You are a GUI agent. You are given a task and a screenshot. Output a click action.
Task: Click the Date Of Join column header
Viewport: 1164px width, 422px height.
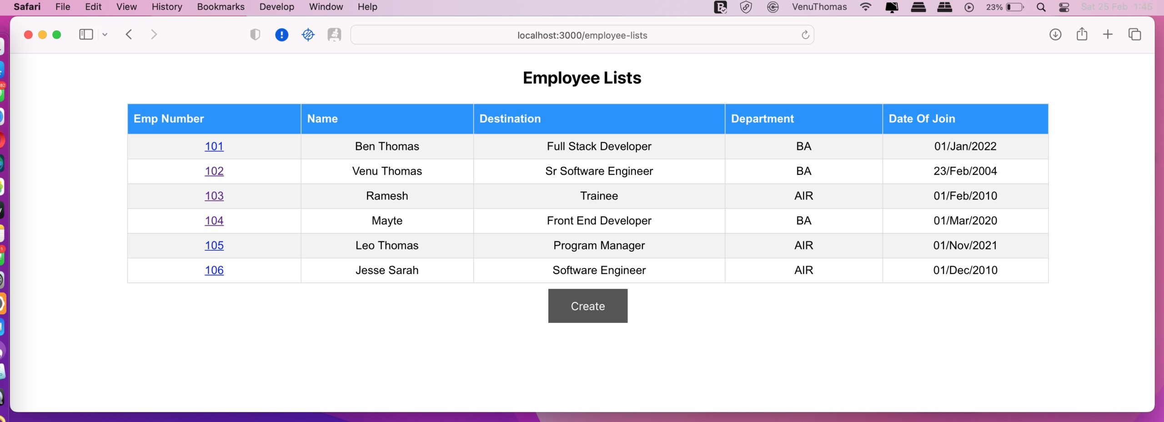pos(965,119)
